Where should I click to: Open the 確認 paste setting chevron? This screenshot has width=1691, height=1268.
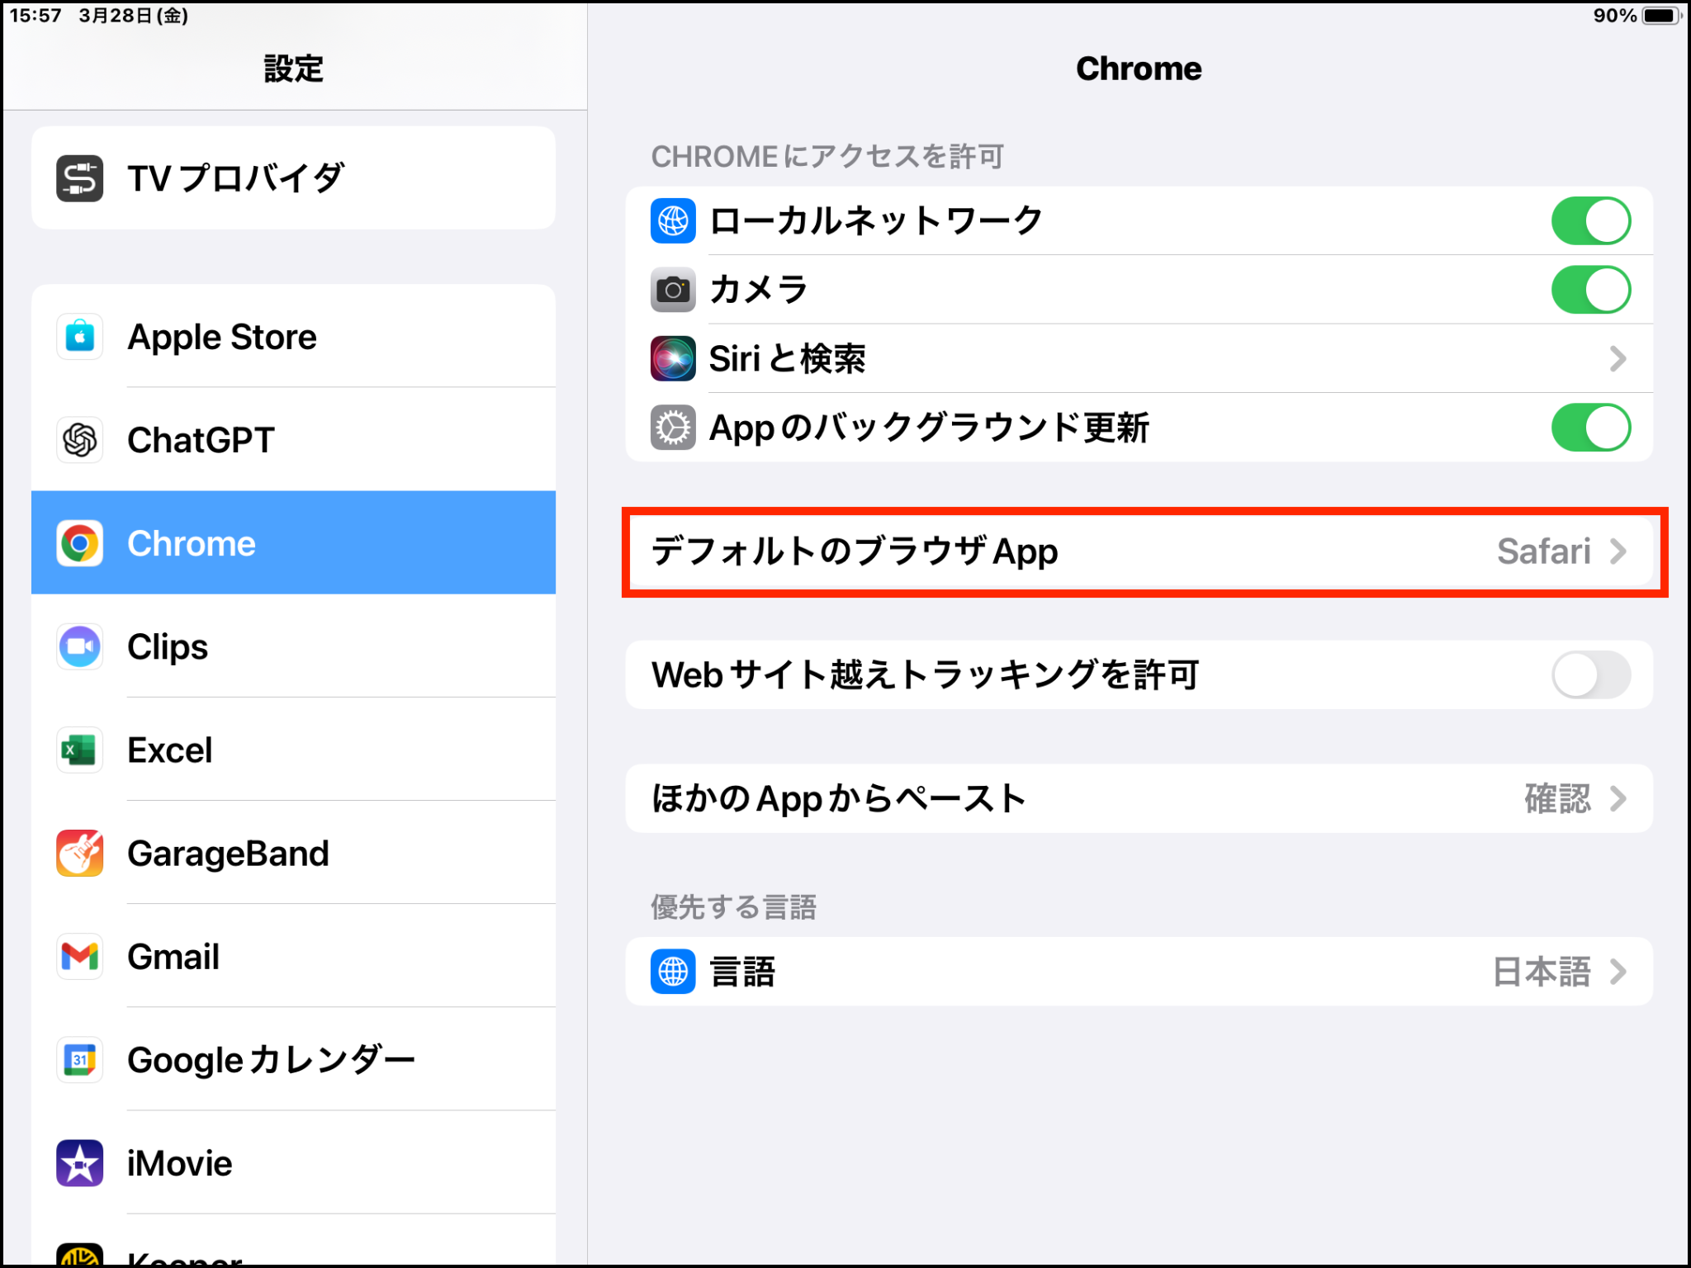tap(1618, 798)
